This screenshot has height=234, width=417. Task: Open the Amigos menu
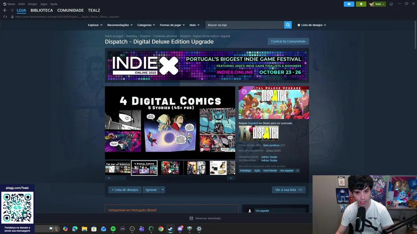click(33, 4)
